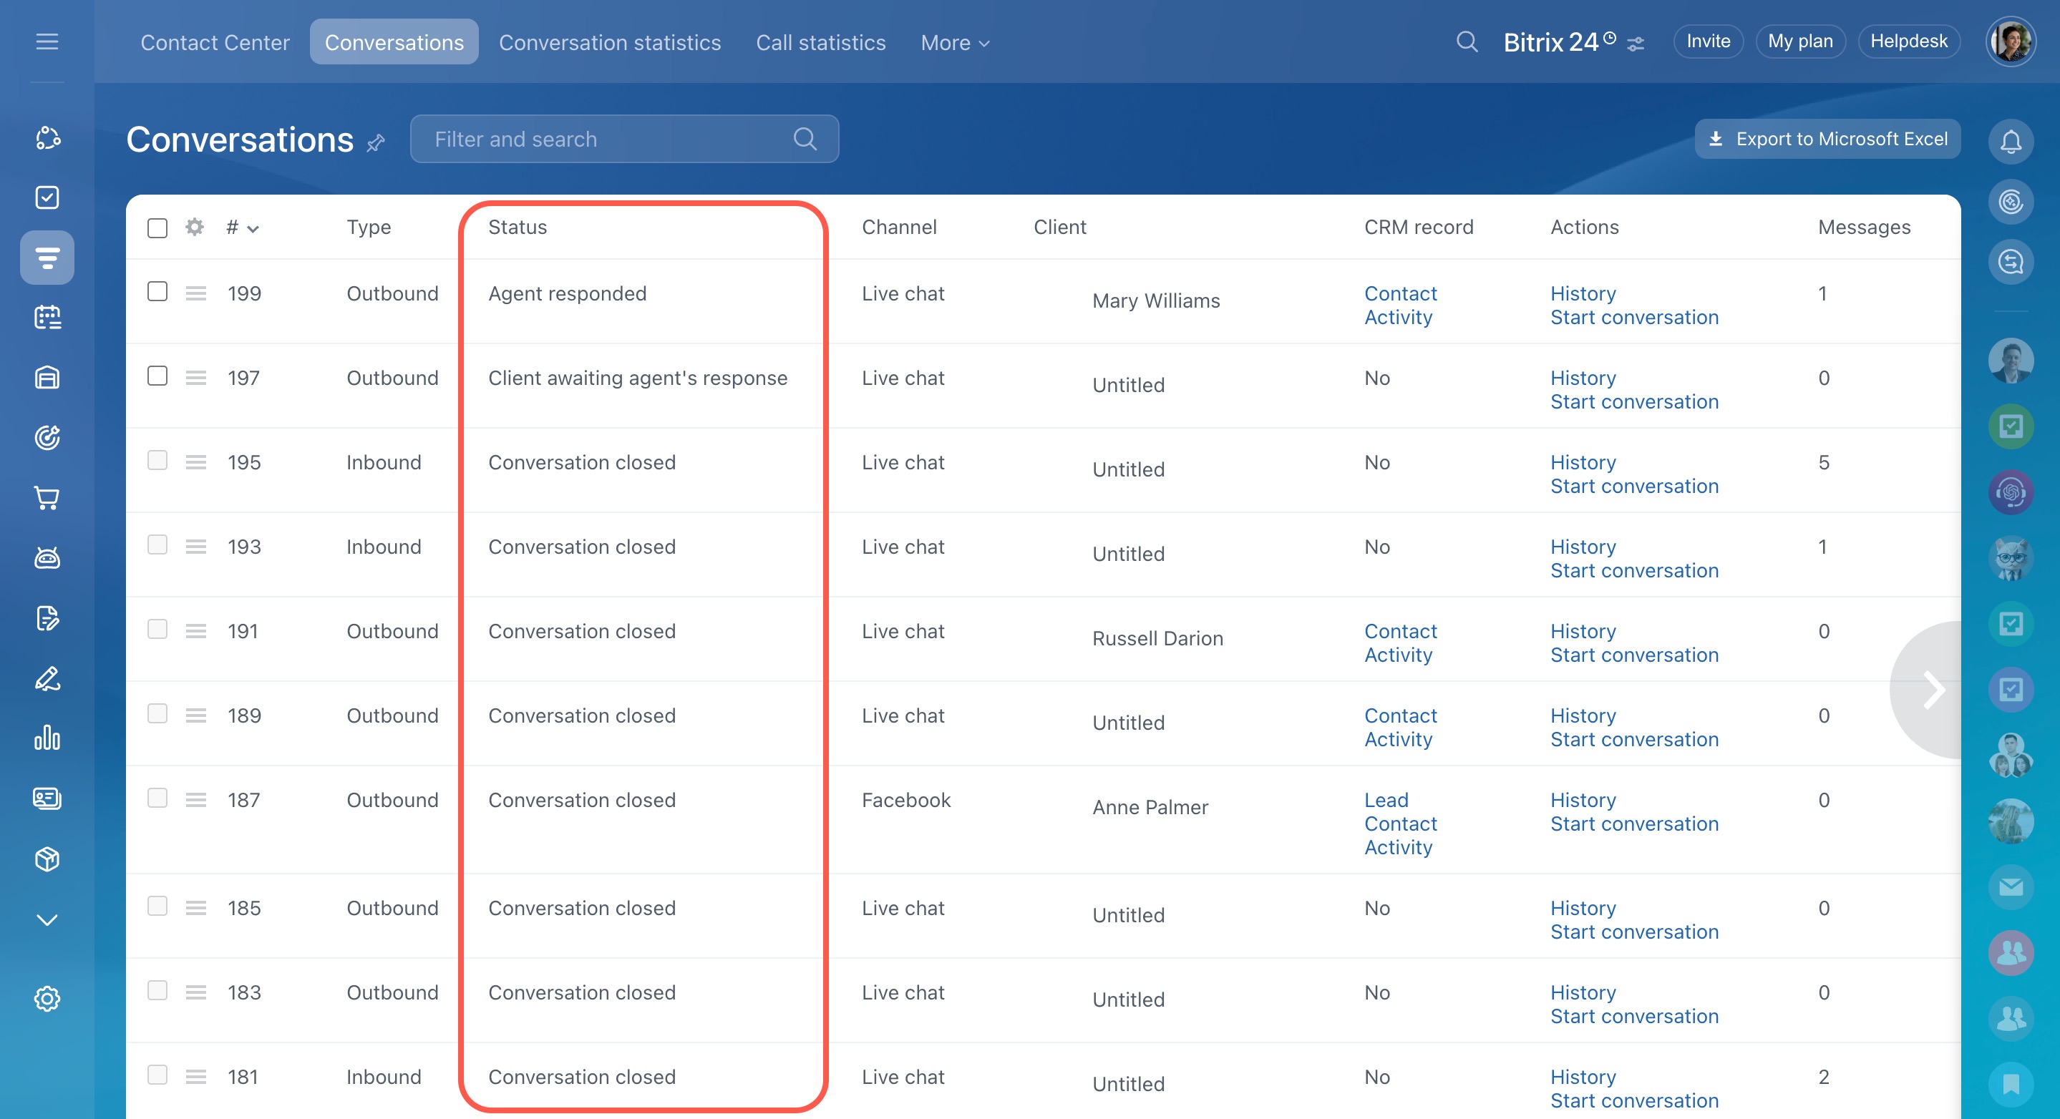
Task: Expand the left sidebar chevron down
Action: pos(47,919)
